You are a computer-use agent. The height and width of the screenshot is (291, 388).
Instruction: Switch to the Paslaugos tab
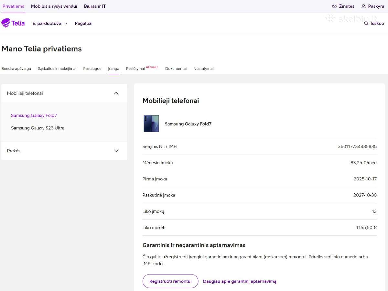(x=92, y=69)
